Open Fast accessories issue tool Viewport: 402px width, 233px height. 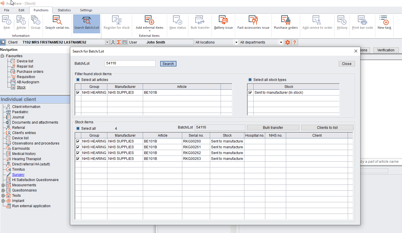click(253, 23)
